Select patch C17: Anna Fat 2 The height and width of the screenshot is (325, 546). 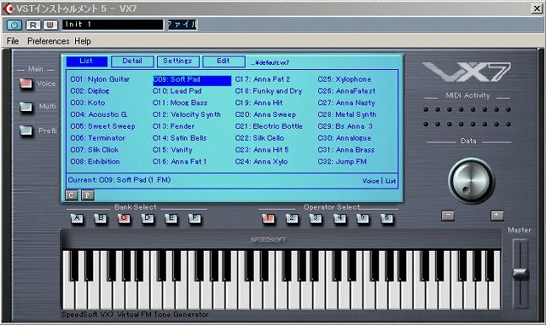263,79
